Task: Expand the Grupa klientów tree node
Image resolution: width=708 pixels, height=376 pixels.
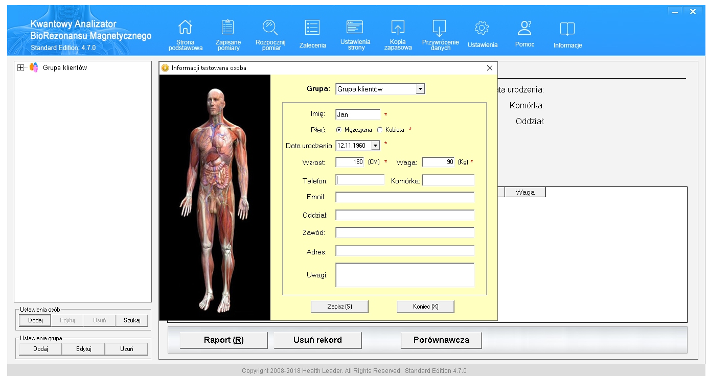Action: (20, 67)
